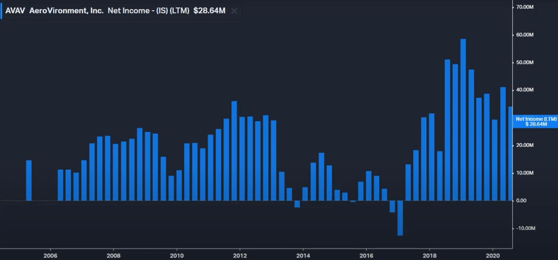Remove the Net Income series with X icon

point(234,11)
